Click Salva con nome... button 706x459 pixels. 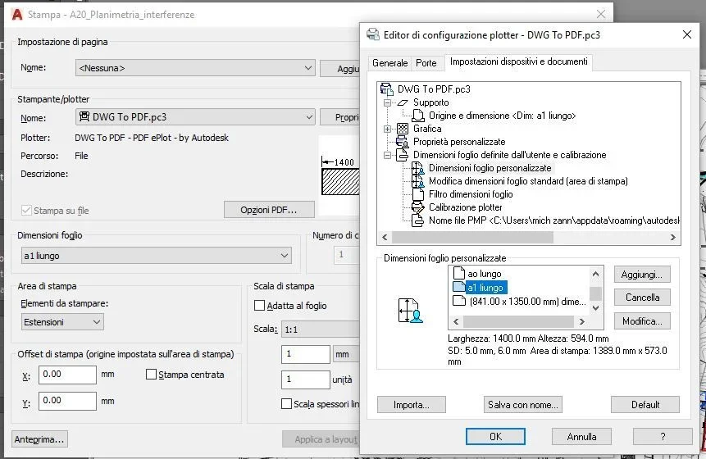click(x=523, y=405)
